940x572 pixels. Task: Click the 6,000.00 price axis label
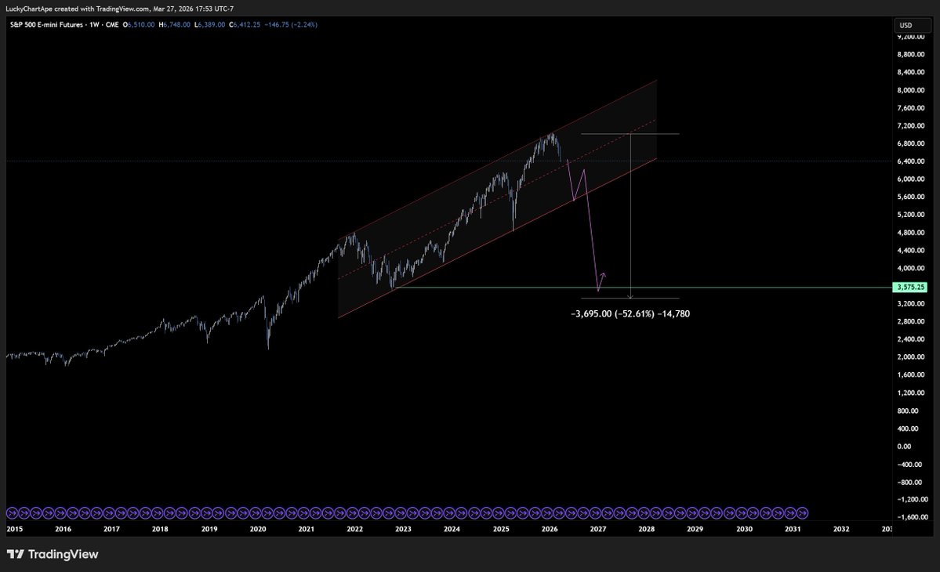[911, 179]
